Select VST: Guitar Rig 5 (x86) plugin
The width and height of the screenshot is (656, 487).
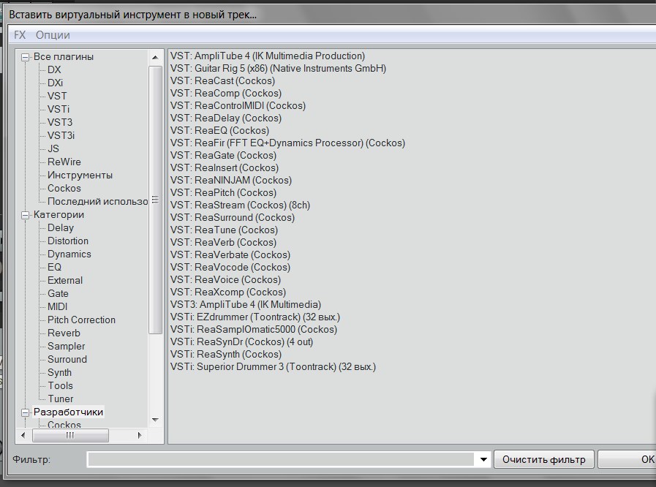(278, 69)
